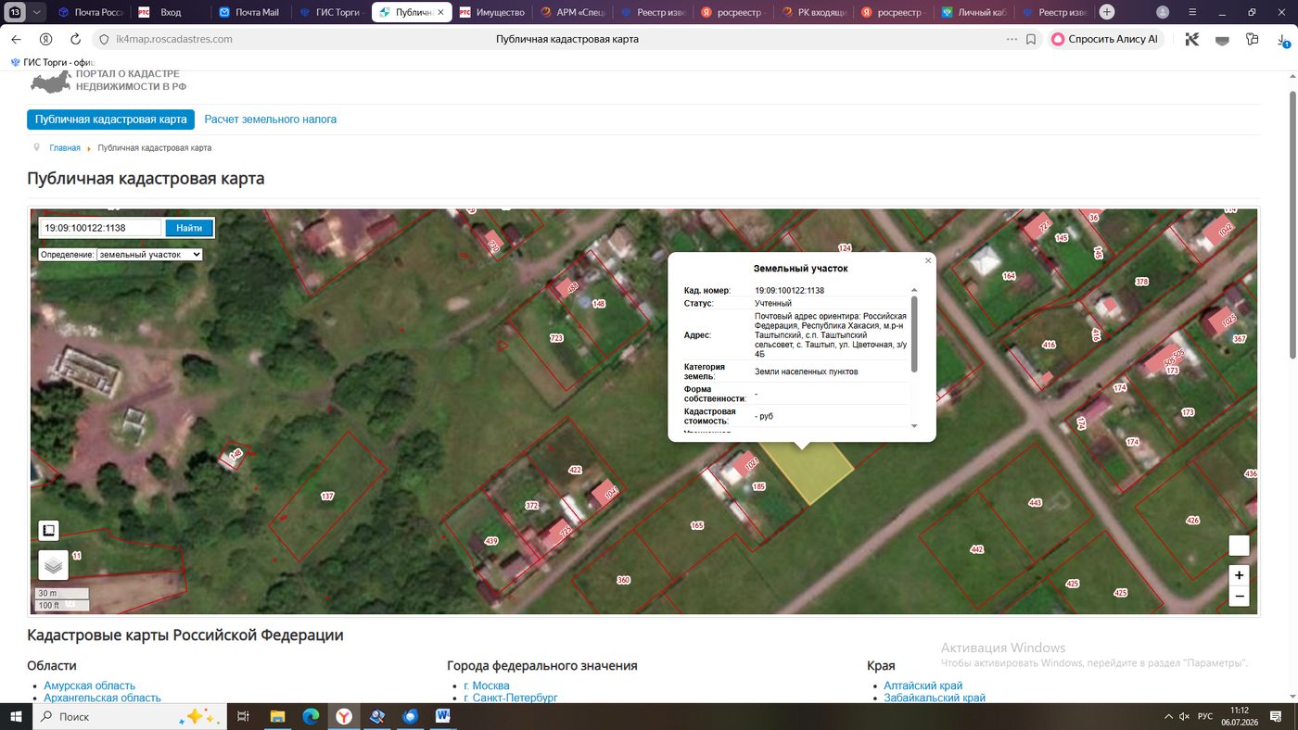Viewport: 1298px width, 730px height.
Task: Zoom in with the plus button
Action: (1239, 575)
